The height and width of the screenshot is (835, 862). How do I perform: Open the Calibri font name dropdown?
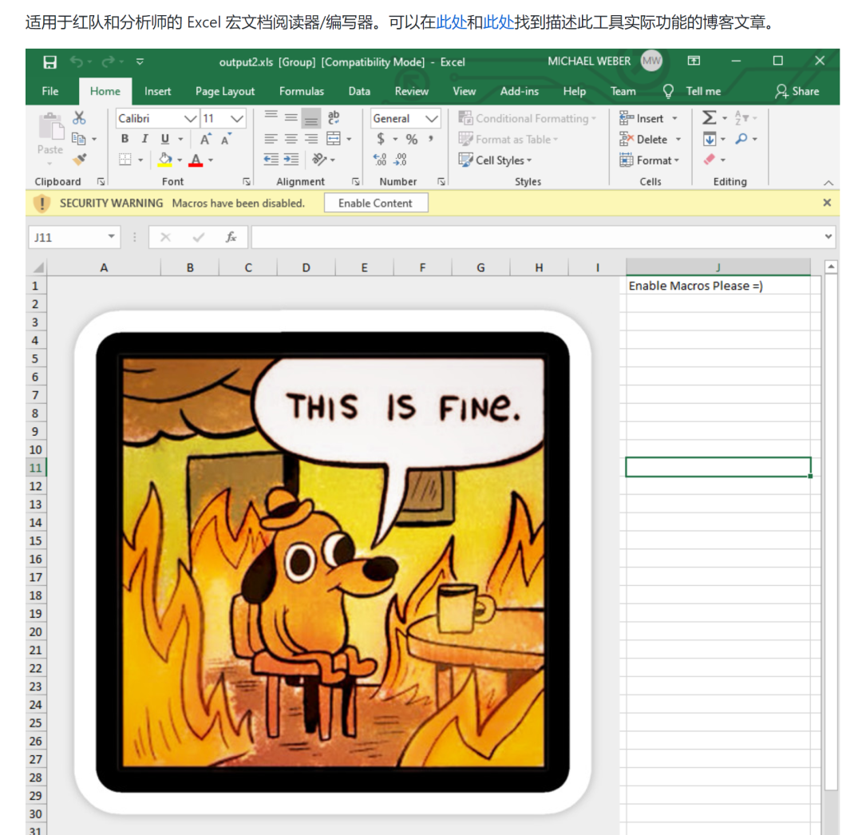[190, 118]
